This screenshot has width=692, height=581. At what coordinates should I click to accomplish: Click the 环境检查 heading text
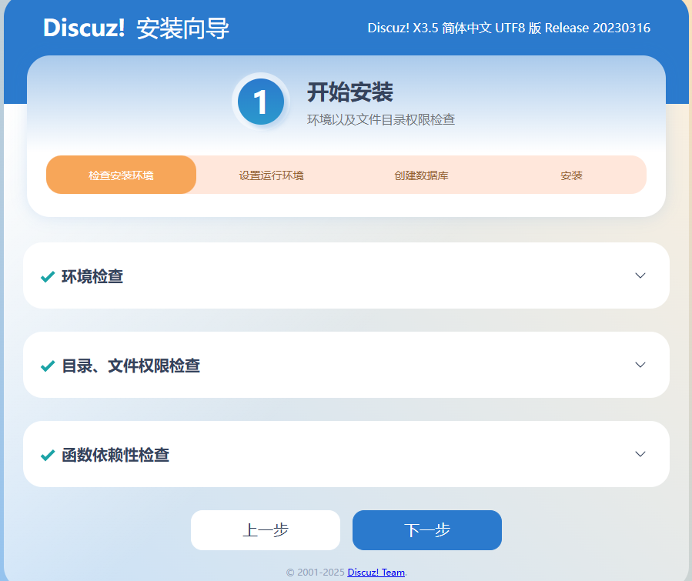click(92, 276)
